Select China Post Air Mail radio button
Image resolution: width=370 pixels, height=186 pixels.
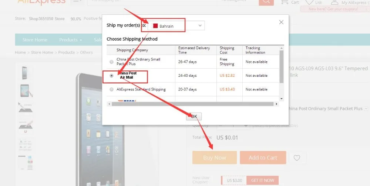112,76
